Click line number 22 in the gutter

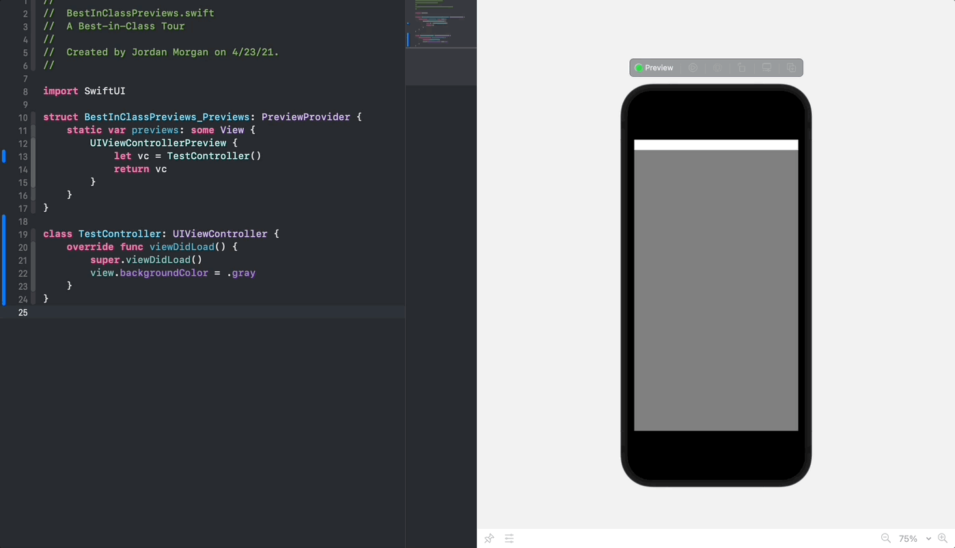[x=23, y=273]
